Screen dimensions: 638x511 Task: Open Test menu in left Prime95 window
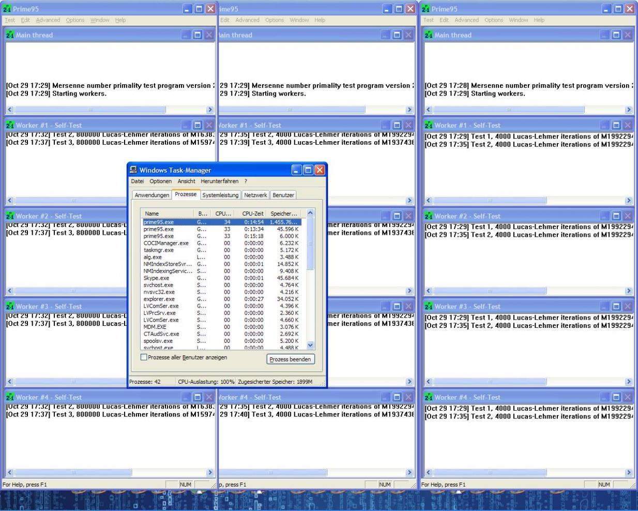tap(10, 20)
